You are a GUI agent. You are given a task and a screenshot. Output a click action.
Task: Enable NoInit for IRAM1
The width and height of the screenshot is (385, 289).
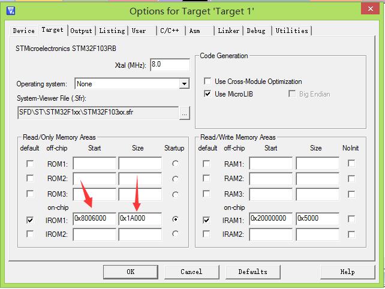[351, 219]
